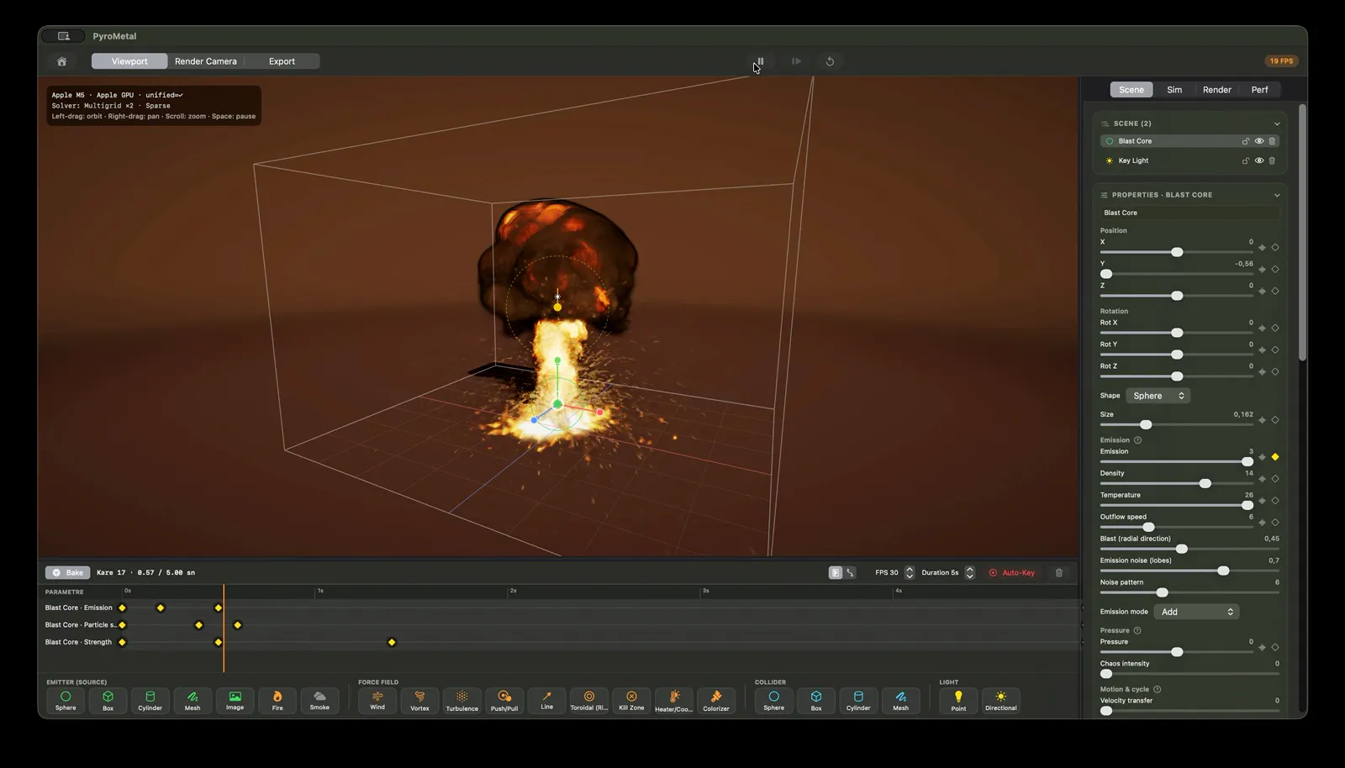Switch to the Render Camera tab
1345x768 pixels.
[206, 61]
